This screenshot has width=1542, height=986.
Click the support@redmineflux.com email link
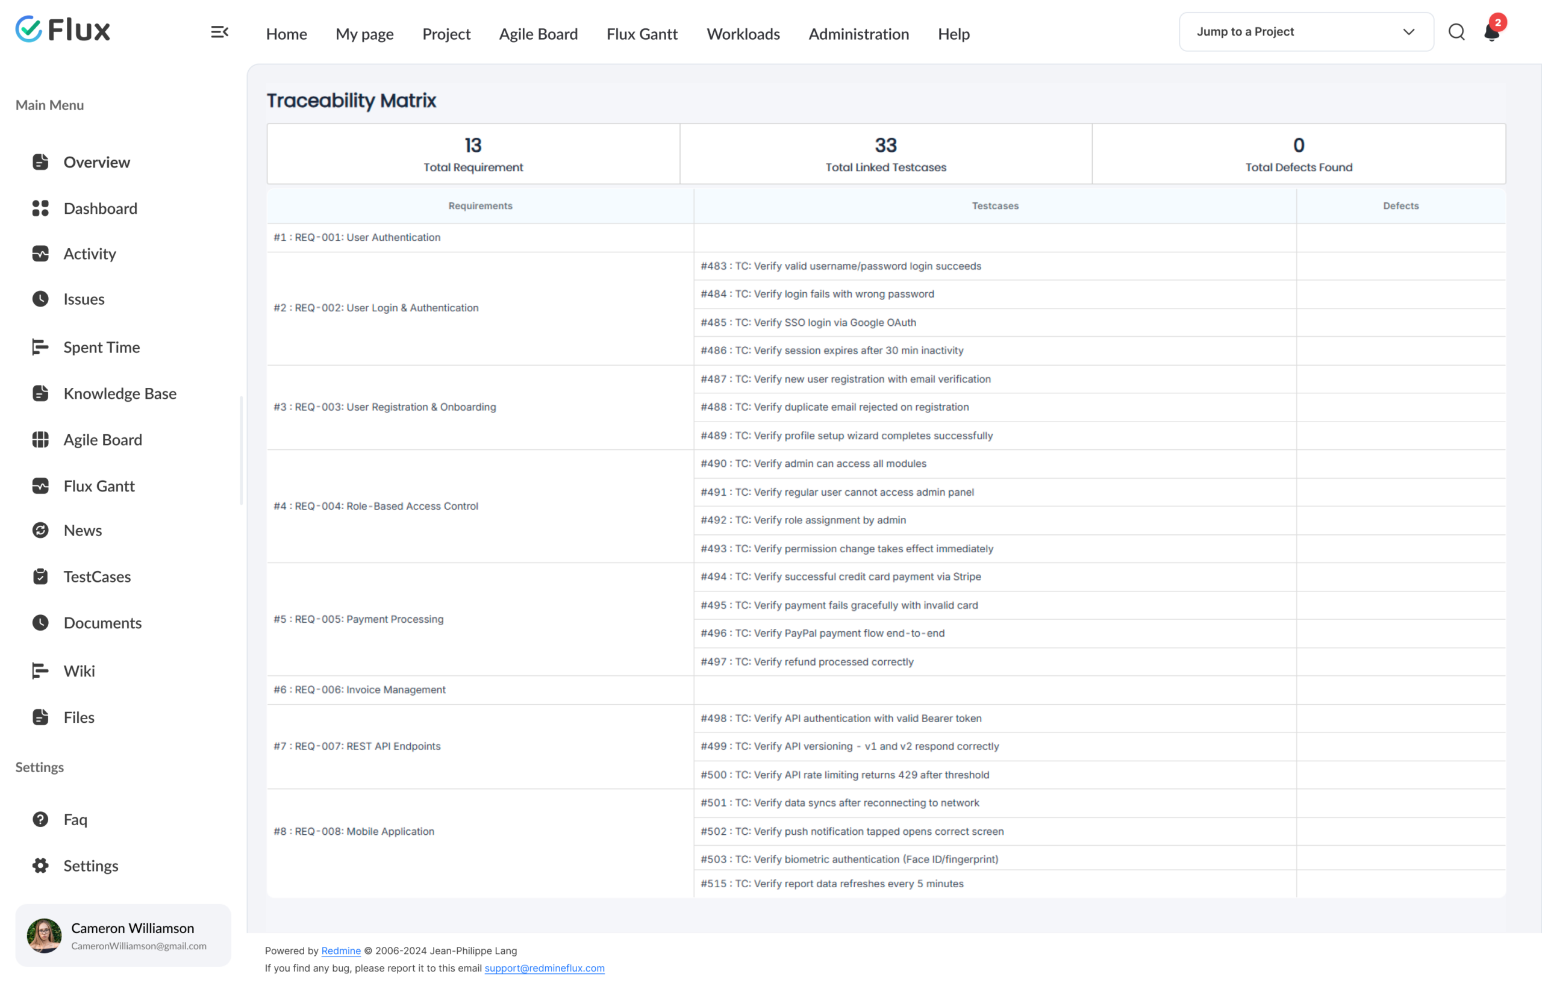[545, 967]
